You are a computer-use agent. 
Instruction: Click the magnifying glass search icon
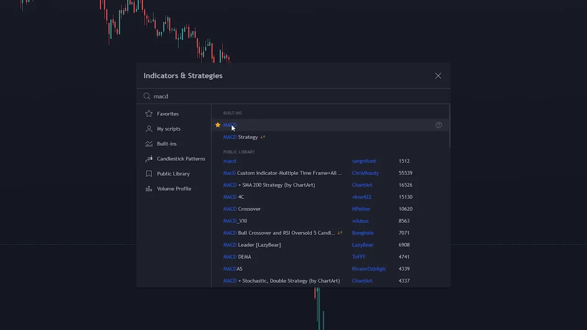point(147,96)
